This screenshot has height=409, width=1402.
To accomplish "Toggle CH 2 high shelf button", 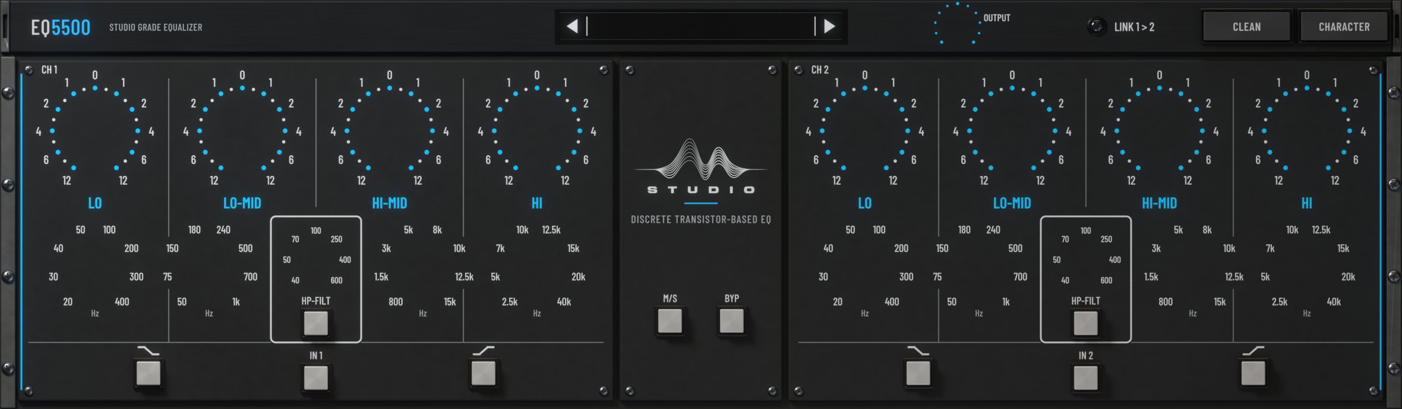I will pos(1253,373).
